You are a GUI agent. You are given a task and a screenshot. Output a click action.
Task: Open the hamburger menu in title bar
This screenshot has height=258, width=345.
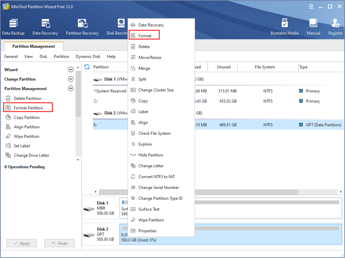[311, 6]
